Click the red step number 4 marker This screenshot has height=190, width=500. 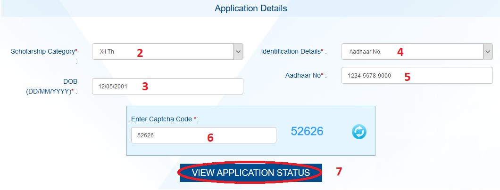point(400,52)
